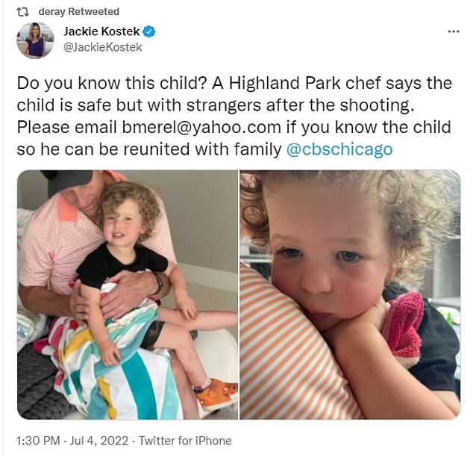Click the bmerel@yahoo.com email in the tweet
The image size is (473, 455).
tap(201, 127)
